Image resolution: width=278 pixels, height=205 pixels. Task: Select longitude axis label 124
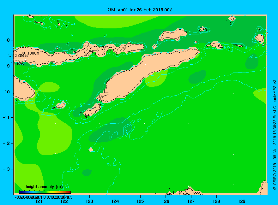coord(115,201)
